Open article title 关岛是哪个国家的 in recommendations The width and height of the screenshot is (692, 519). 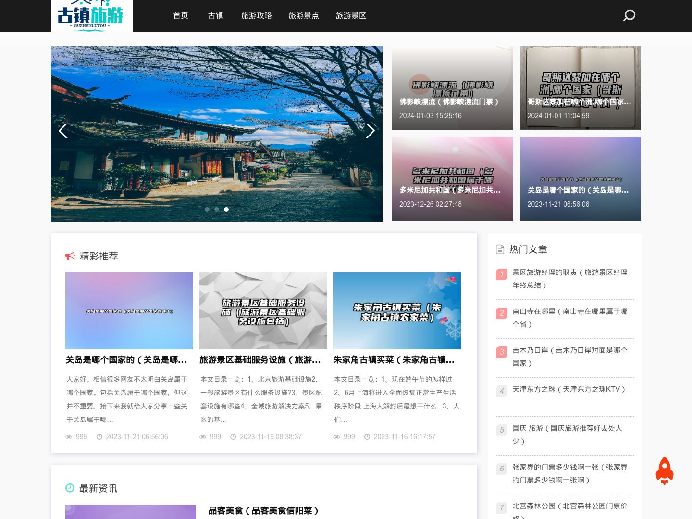tap(126, 360)
